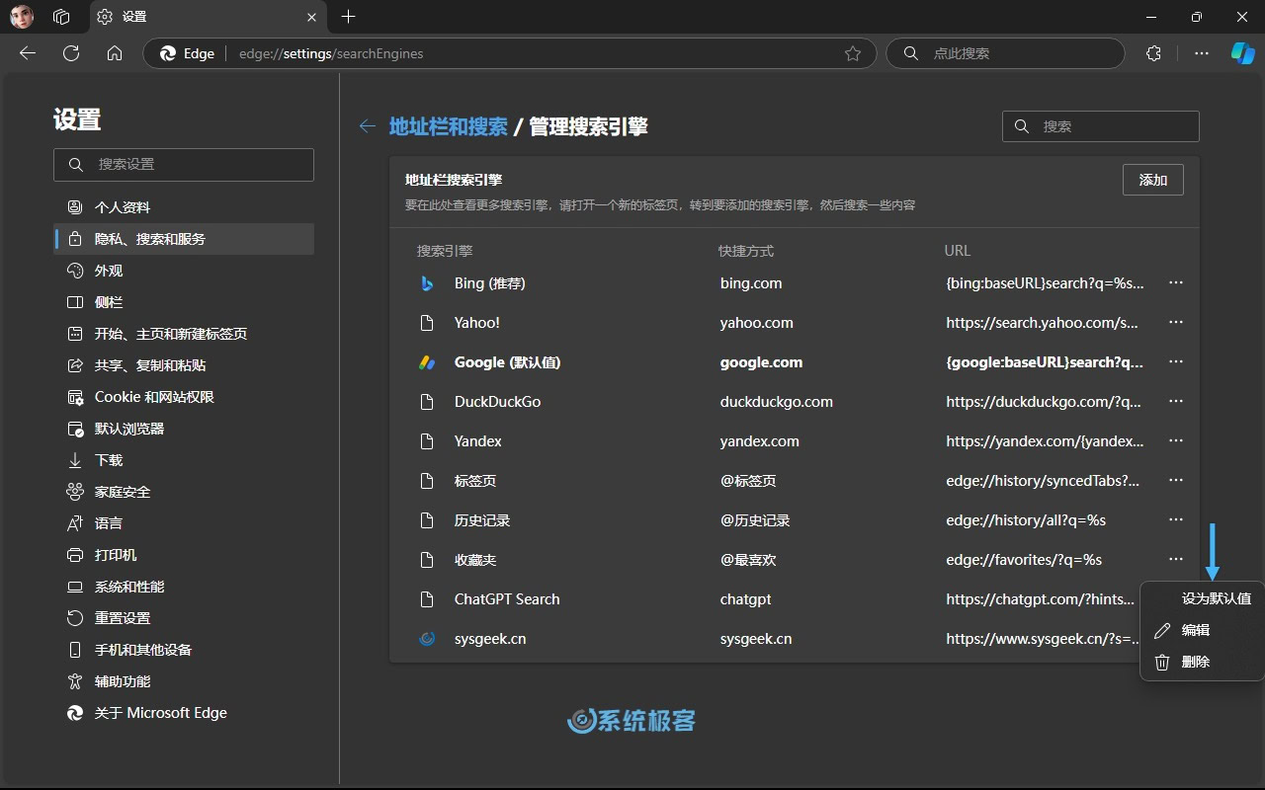The height and width of the screenshot is (790, 1265).
Task: Open 辅助功能 settings section
Action: (x=184, y=681)
